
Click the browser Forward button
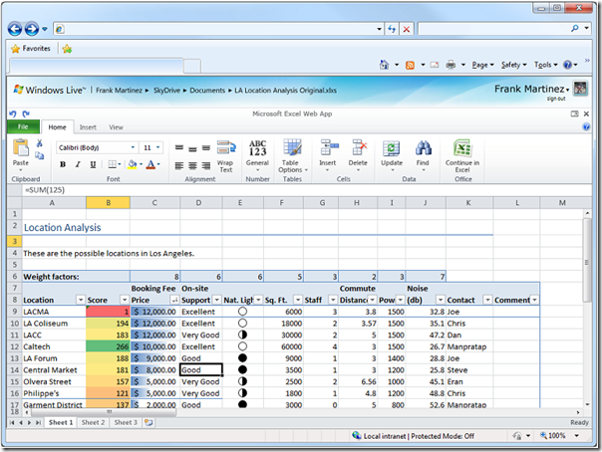pyautogui.click(x=32, y=29)
